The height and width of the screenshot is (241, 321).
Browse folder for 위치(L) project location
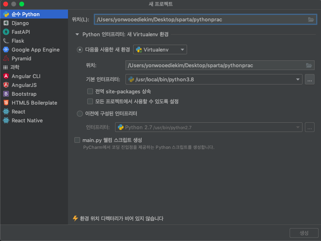311,19
